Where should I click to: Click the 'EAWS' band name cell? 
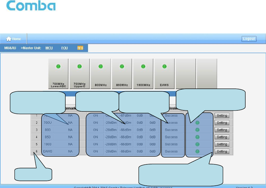point(47,151)
